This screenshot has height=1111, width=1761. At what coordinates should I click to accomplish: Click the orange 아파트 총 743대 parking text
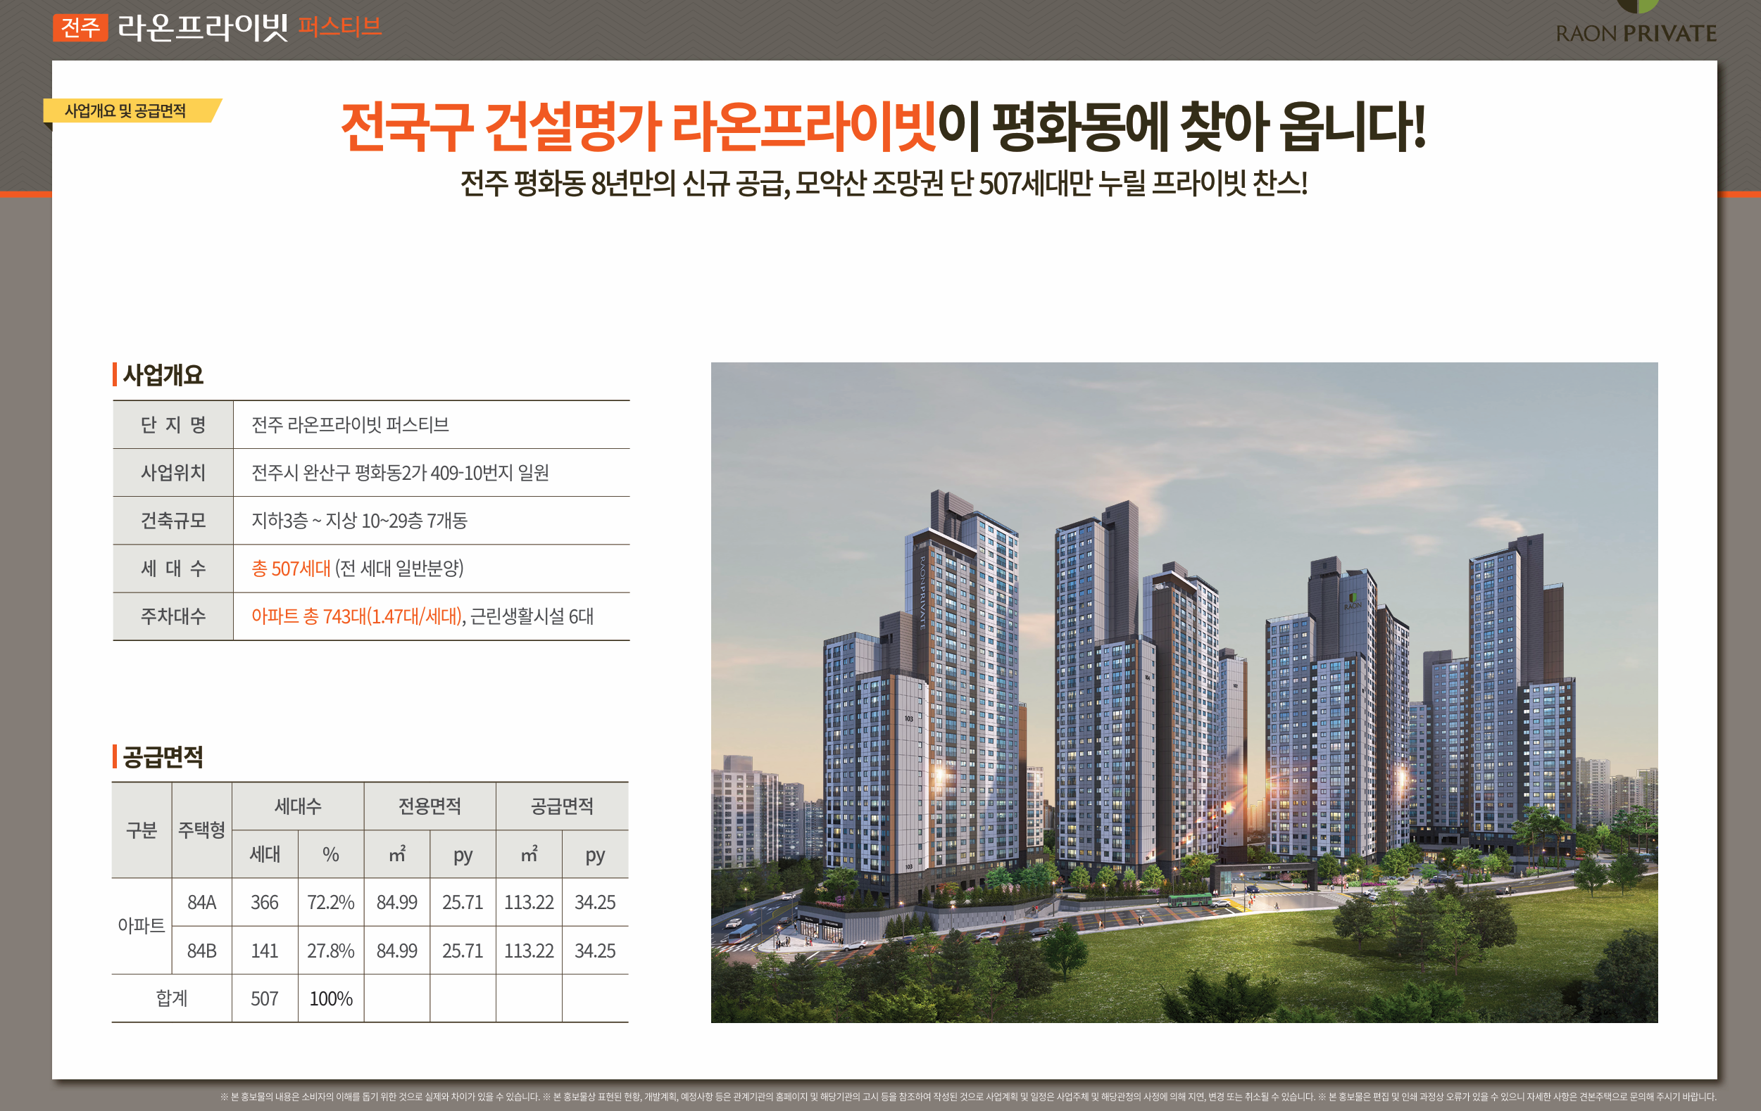pos(357,616)
